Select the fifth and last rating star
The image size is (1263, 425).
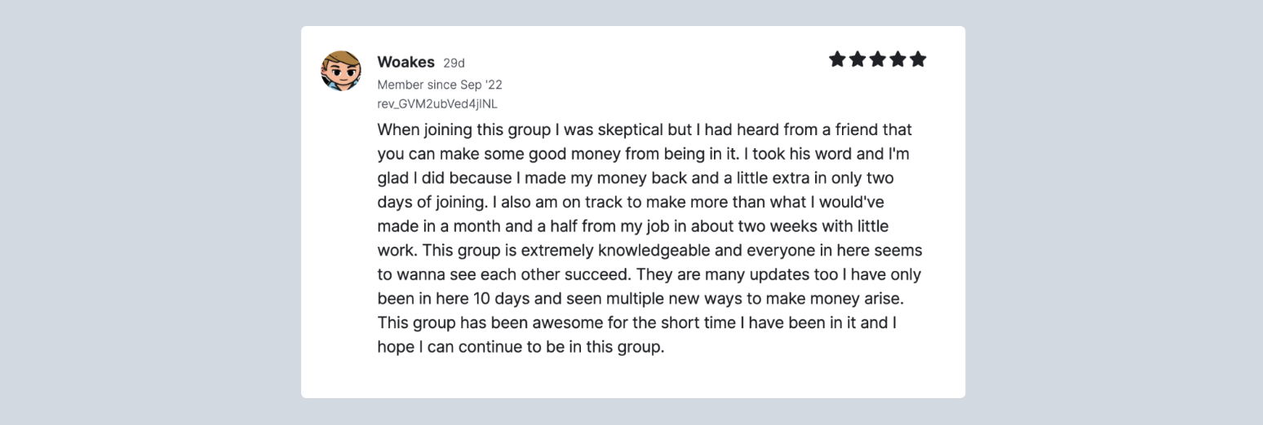coord(919,59)
